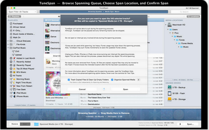Click the search magnifier icon

181,12
